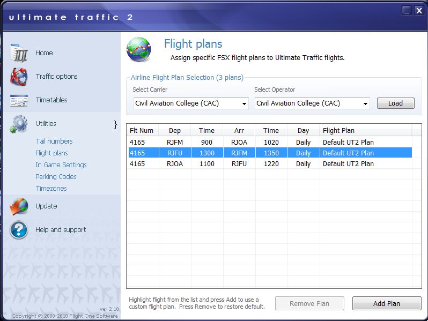Click the Remove Plan button
The image size is (428, 321).
(309, 303)
